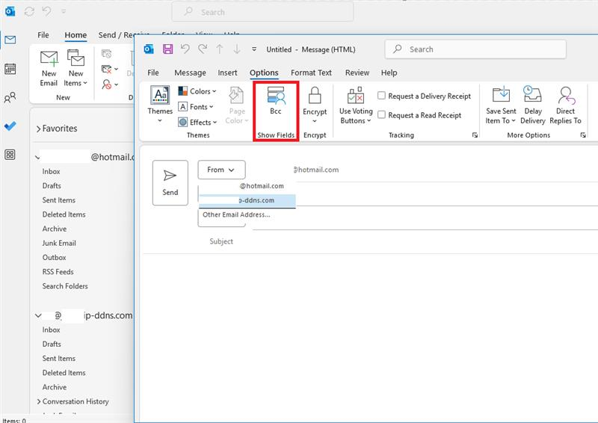Open the Outbox folder

(54, 257)
